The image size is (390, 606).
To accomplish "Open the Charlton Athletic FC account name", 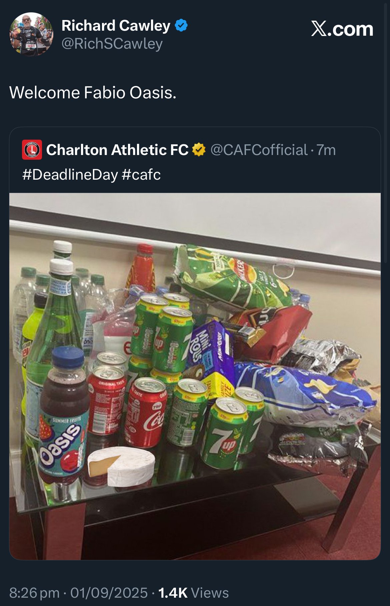I will (117, 150).
